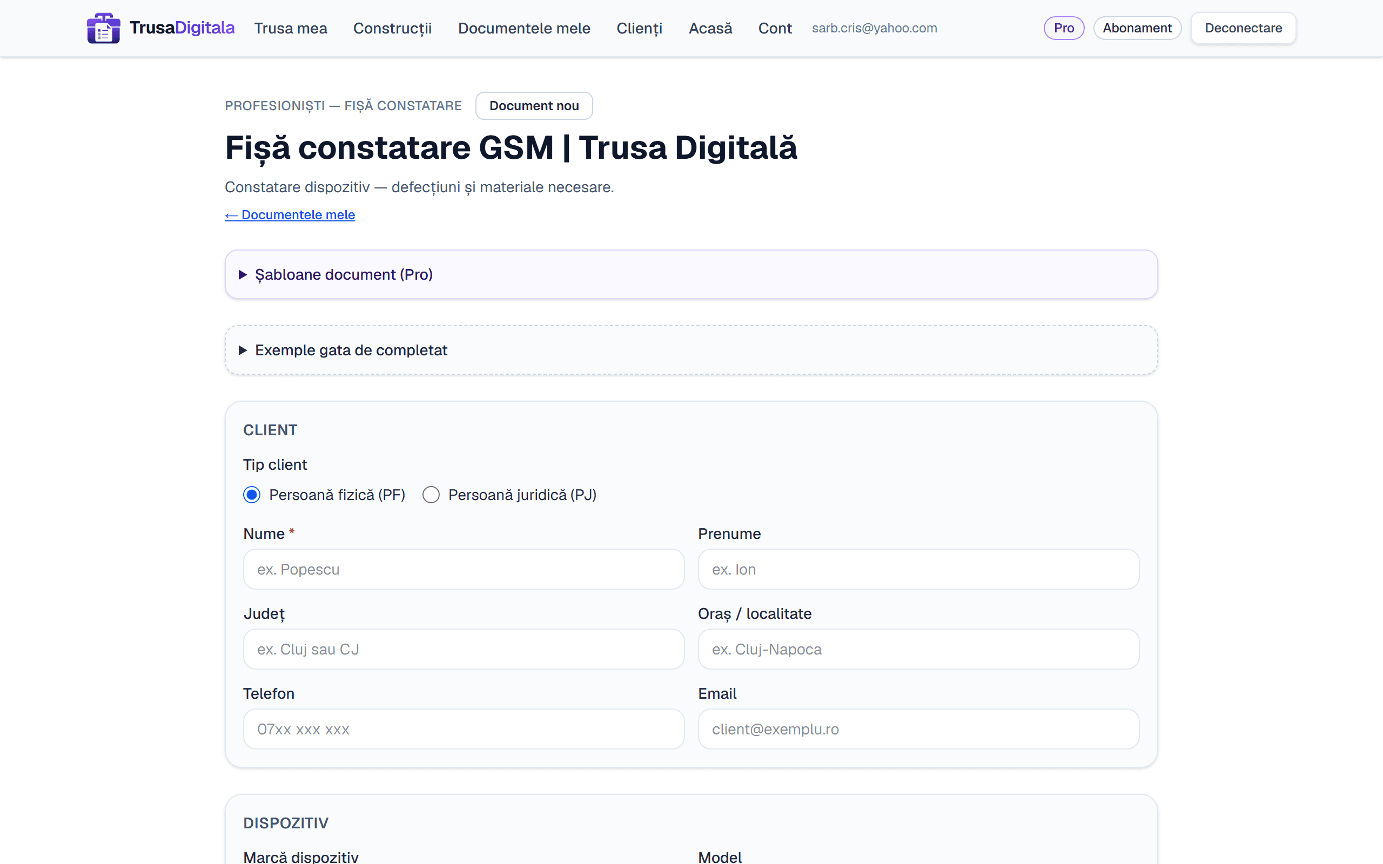Open the Abonament button
This screenshot has height=864, width=1383.
tap(1137, 28)
